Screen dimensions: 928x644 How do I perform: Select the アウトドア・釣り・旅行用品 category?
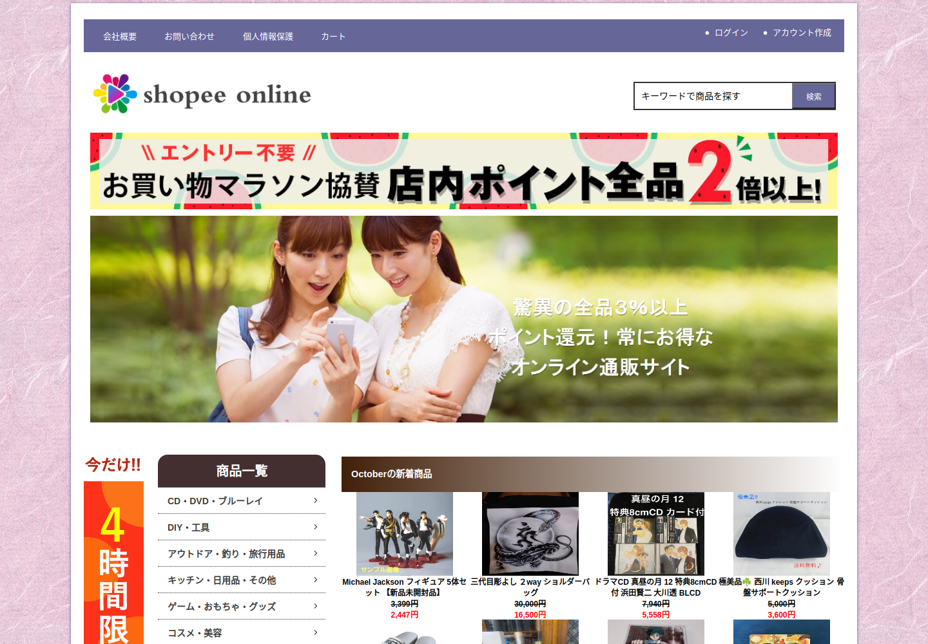[x=242, y=554]
